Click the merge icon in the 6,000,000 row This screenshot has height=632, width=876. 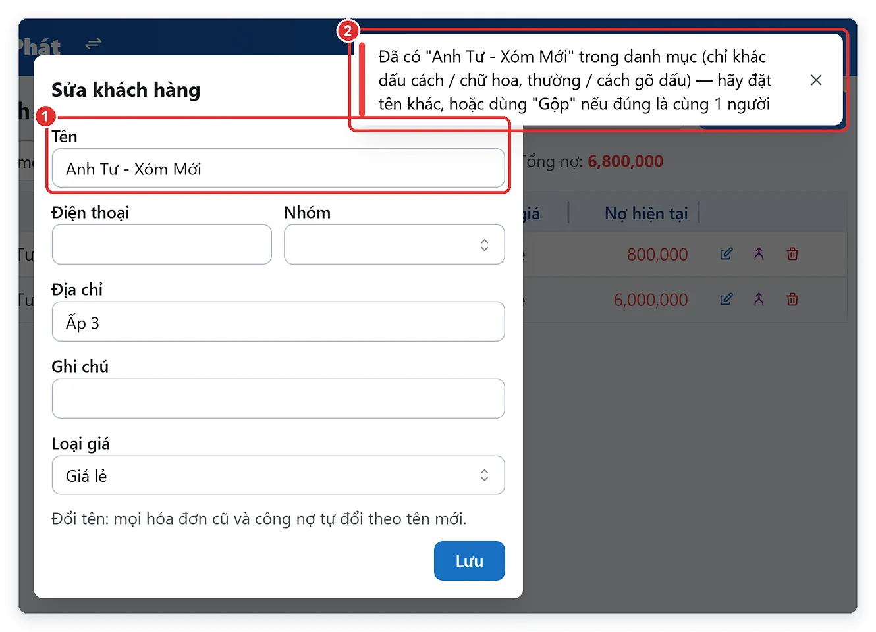pos(759,300)
